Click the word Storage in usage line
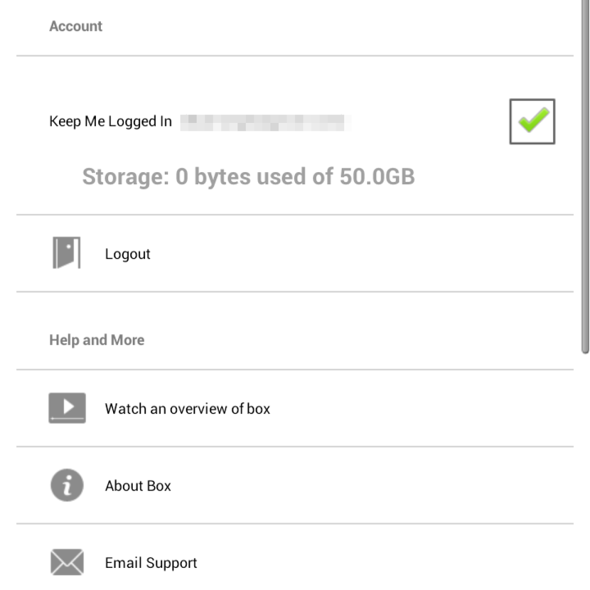 tap(125, 177)
